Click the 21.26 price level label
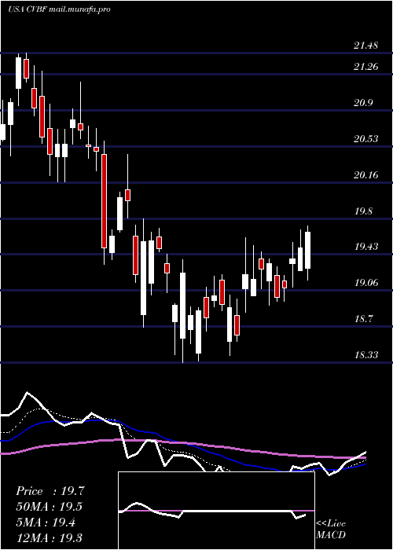The height and width of the screenshot is (550, 393). (x=365, y=66)
